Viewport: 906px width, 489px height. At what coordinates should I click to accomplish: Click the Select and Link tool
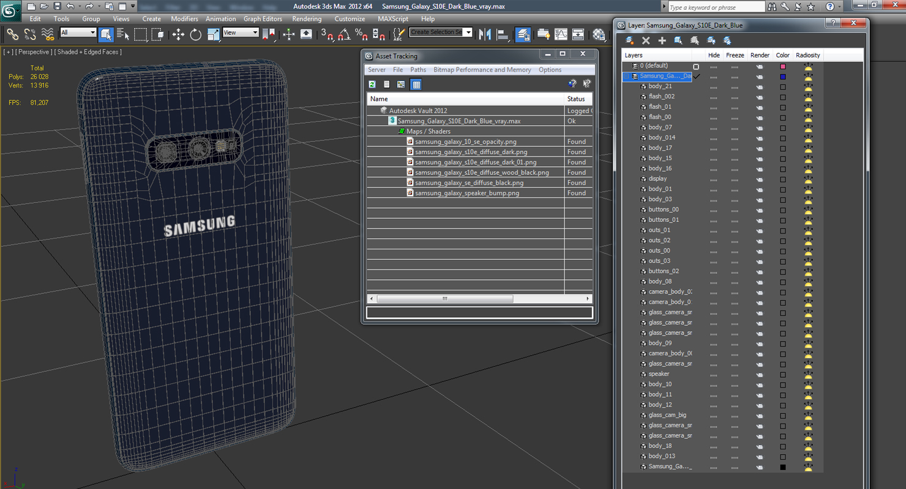[12, 34]
